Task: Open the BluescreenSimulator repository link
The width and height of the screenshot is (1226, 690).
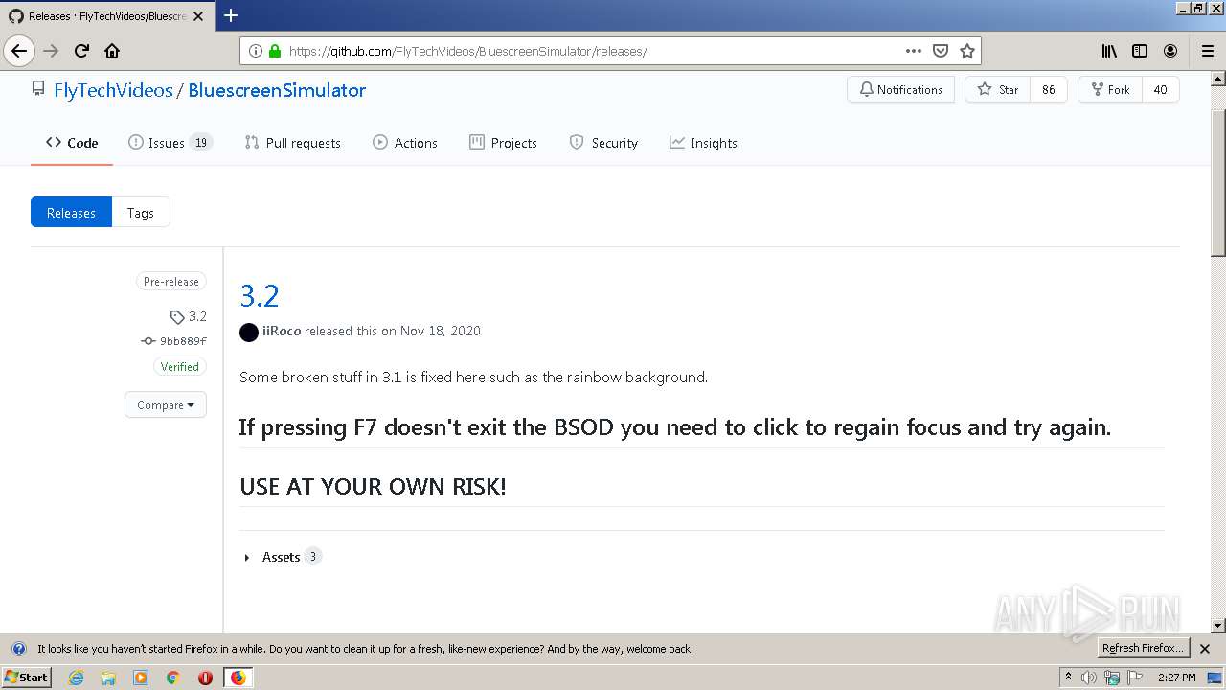Action: (277, 90)
